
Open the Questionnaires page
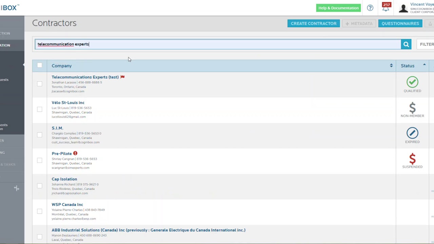tap(400, 23)
